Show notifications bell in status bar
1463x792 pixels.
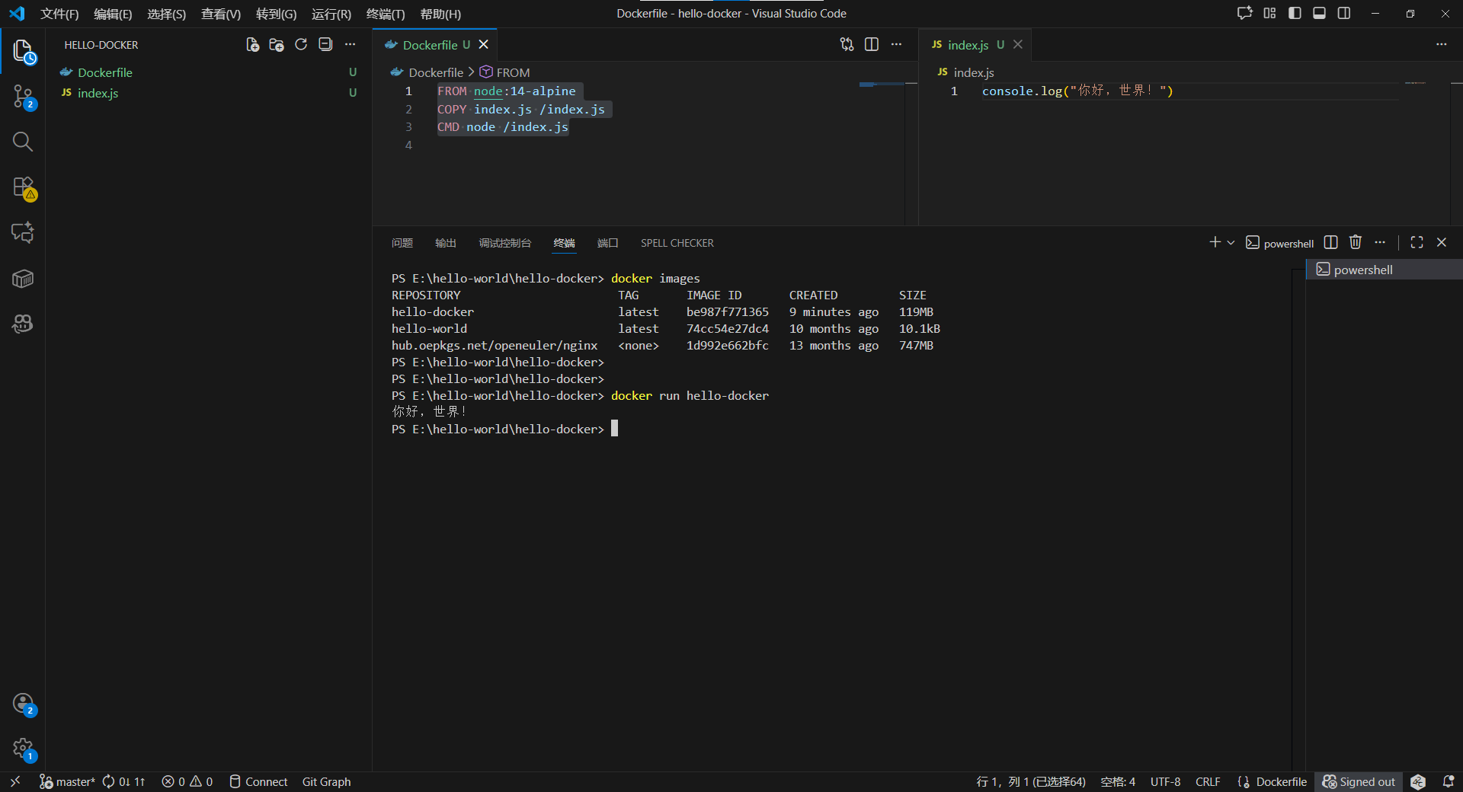click(1449, 781)
